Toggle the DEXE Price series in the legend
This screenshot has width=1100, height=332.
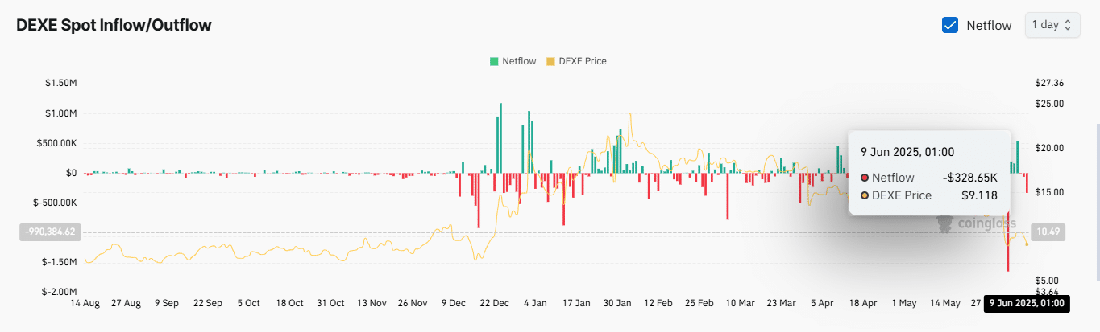pos(576,61)
